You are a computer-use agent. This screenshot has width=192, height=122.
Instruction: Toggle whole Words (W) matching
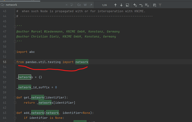coord(85,5)
